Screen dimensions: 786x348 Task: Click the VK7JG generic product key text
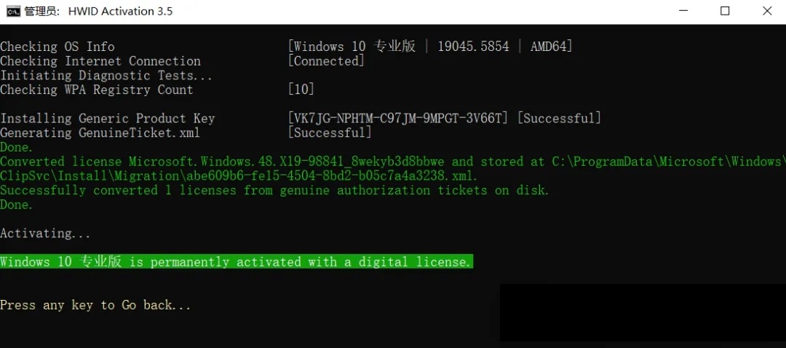point(399,119)
